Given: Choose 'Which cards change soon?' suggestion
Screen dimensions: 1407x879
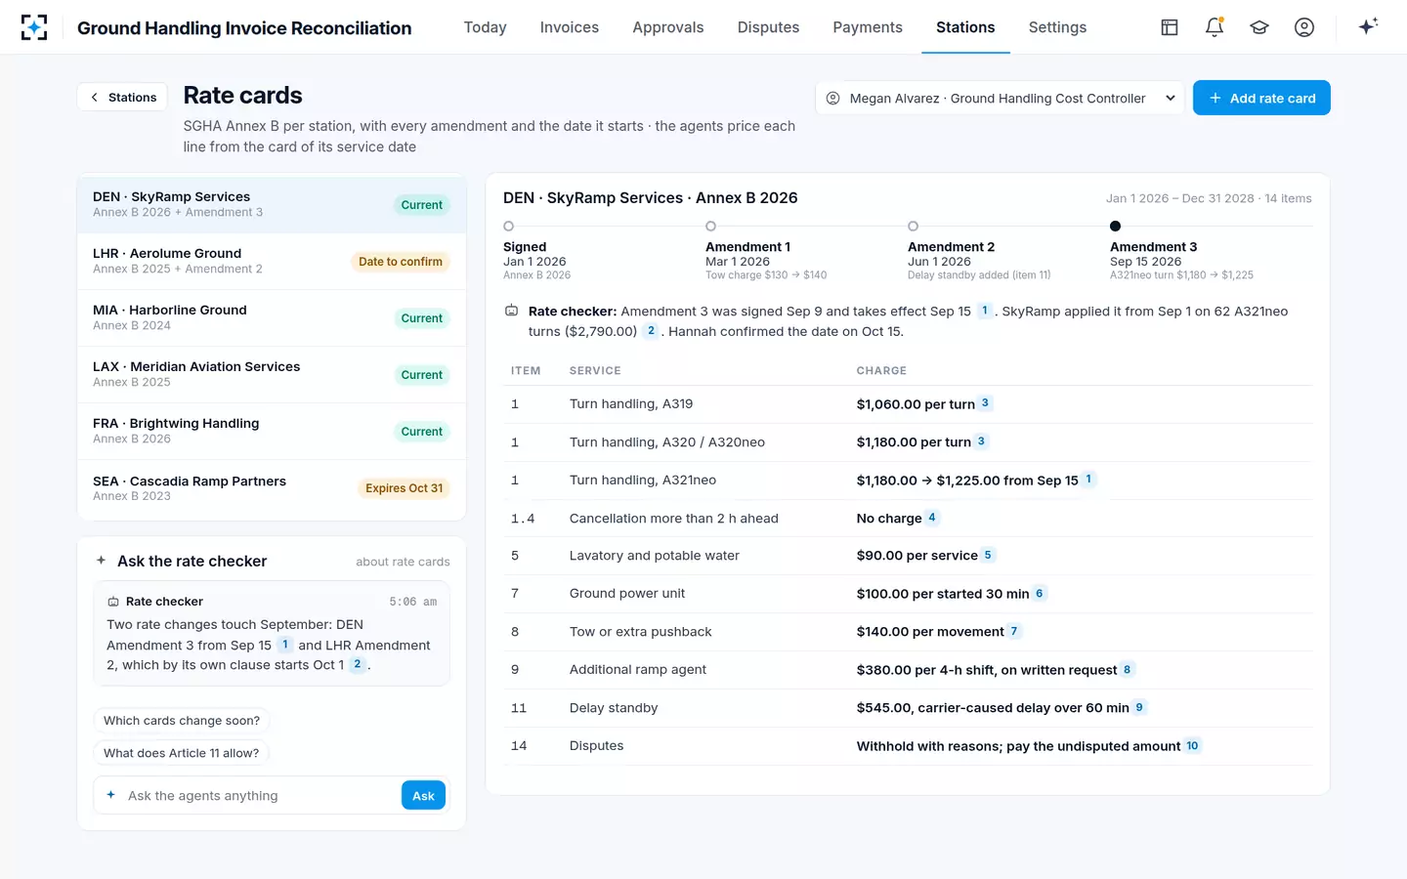Looking at the screenshot, I should click(182, 721).
